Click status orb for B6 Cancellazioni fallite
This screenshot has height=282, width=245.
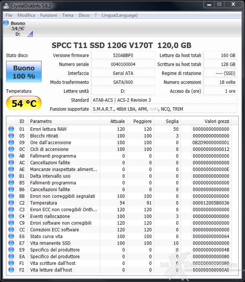click(x=11, y=189)
